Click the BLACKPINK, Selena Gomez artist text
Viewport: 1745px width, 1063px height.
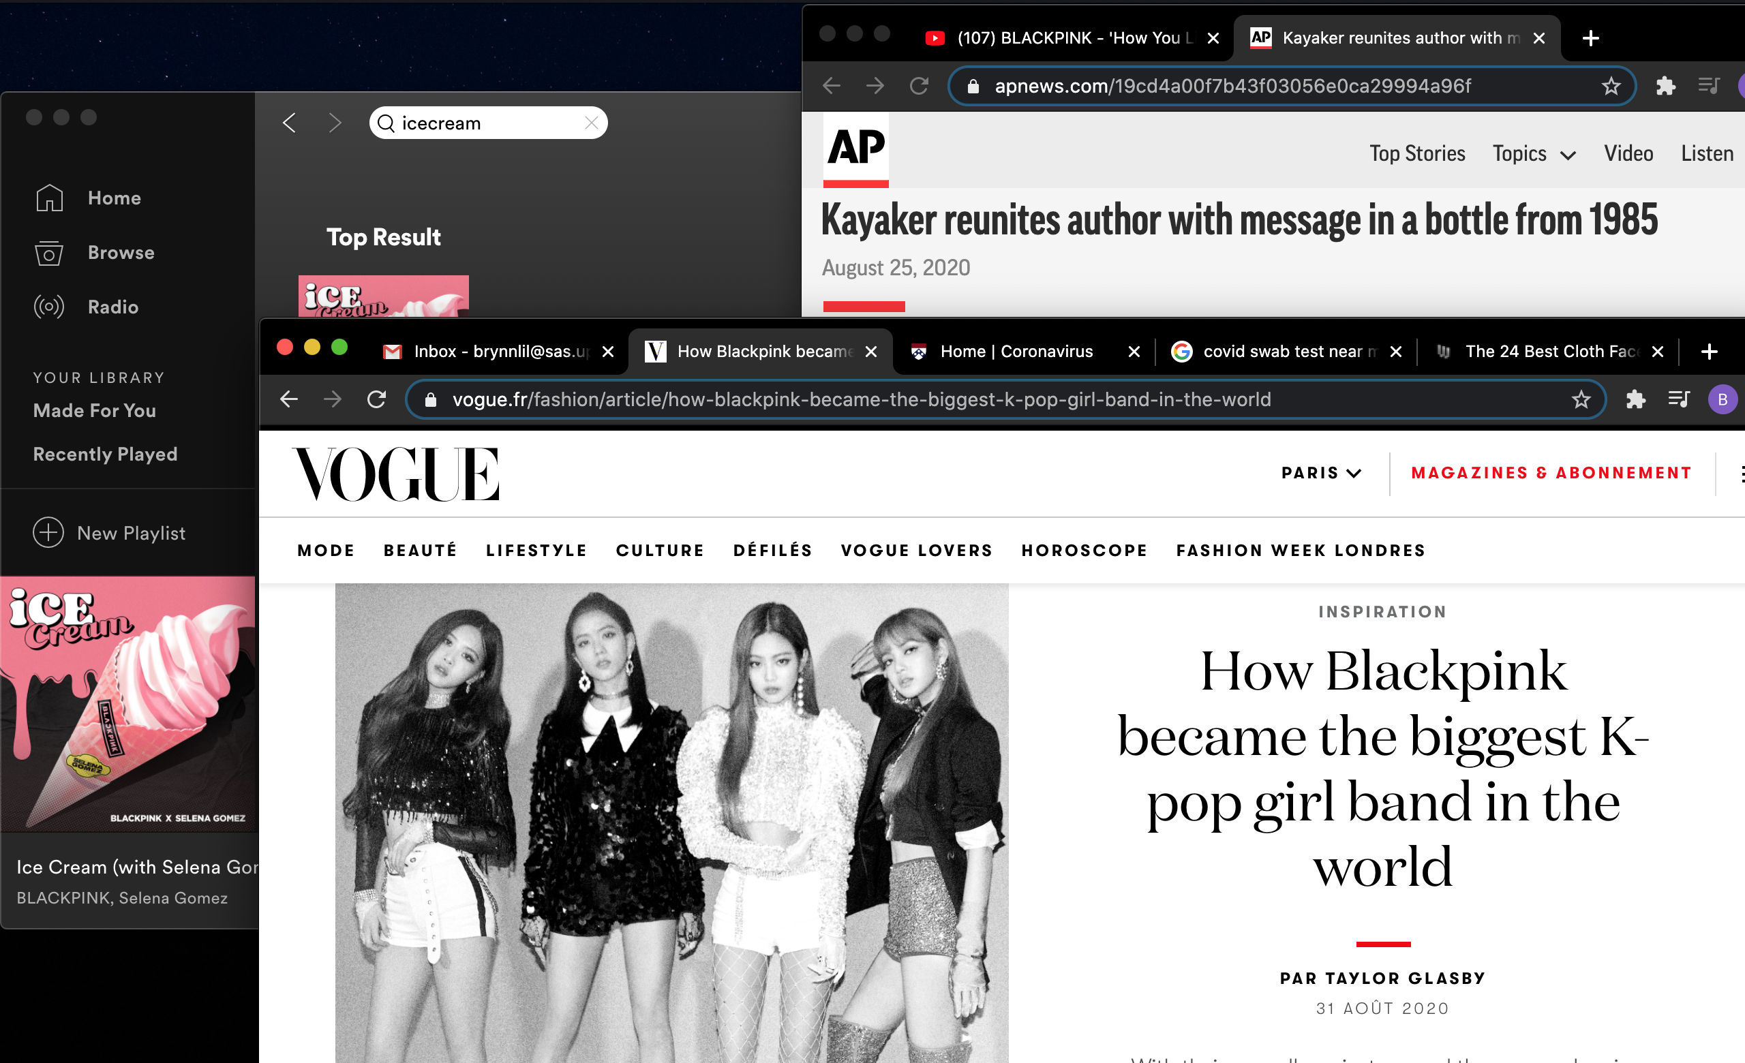[122, 897]
